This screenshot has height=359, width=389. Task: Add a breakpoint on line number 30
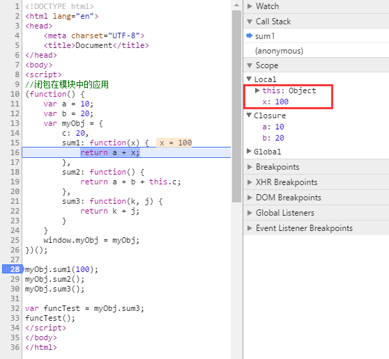click(15, 289)
